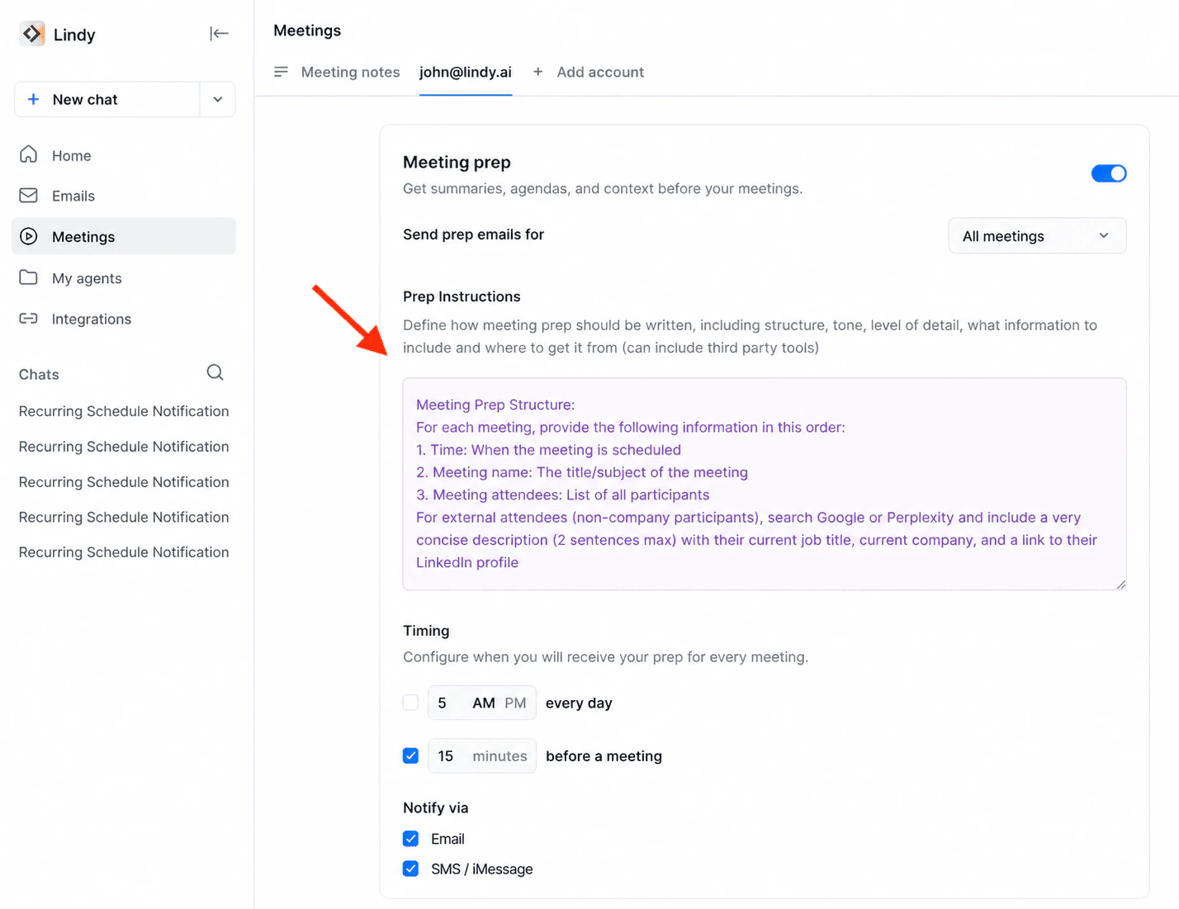Select AM in the time picker
Image resolution: width=1179 pixels, height=909 pixels.
[x=484, y=703]
